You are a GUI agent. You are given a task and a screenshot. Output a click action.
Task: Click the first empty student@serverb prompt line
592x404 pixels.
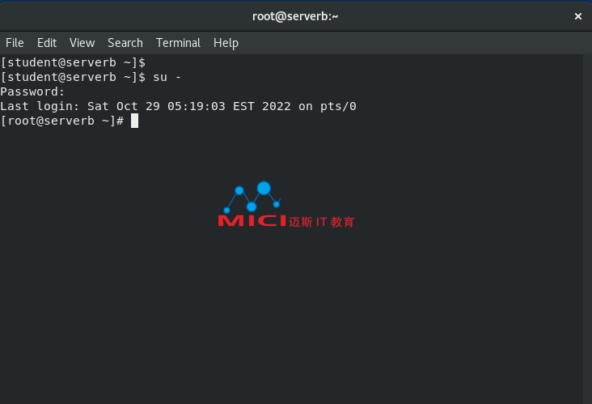pos(73,62)
